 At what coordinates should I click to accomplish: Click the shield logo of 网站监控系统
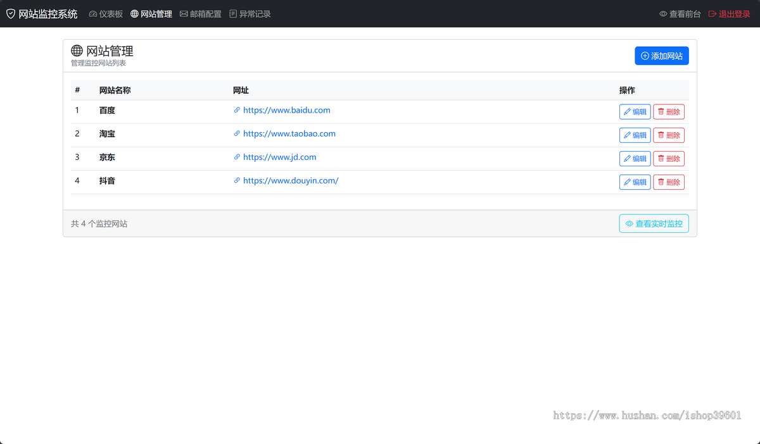coord(11,14)
